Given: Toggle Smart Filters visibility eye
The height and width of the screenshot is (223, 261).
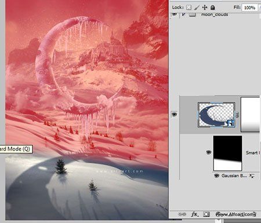Looking at the screenshot, I should [x=208, y=152].
